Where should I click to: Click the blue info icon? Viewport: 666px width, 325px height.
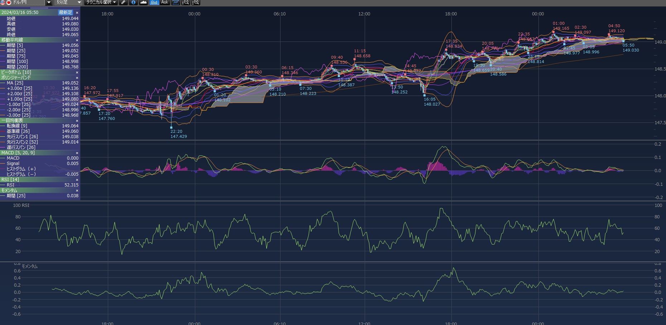coord(133,3)
